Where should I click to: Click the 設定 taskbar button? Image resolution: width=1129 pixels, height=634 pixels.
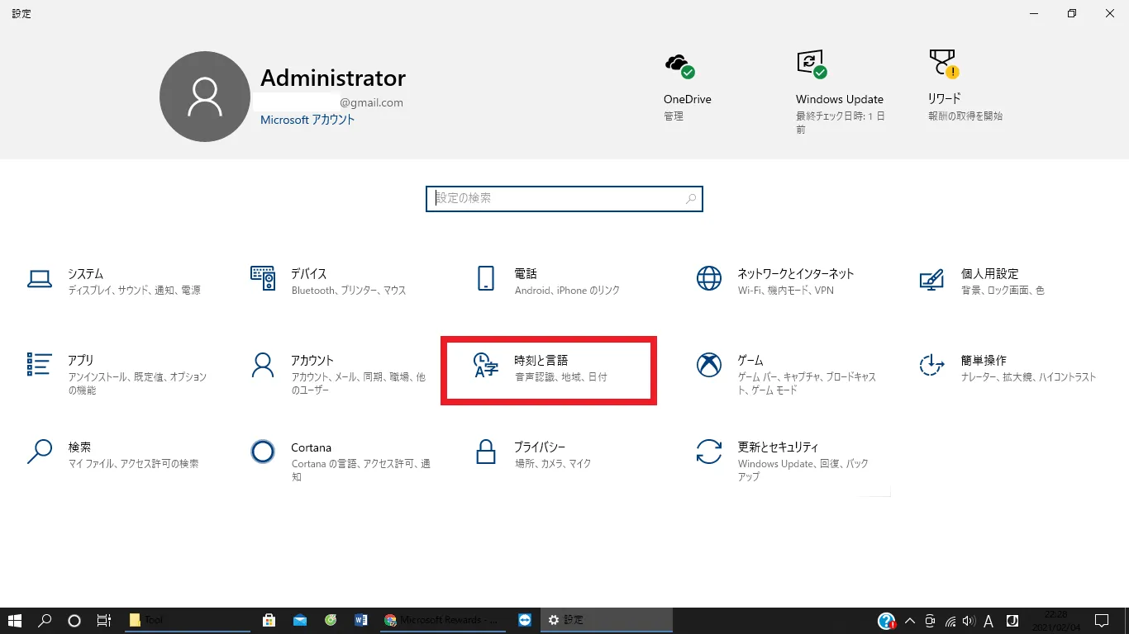click(607, 621)
